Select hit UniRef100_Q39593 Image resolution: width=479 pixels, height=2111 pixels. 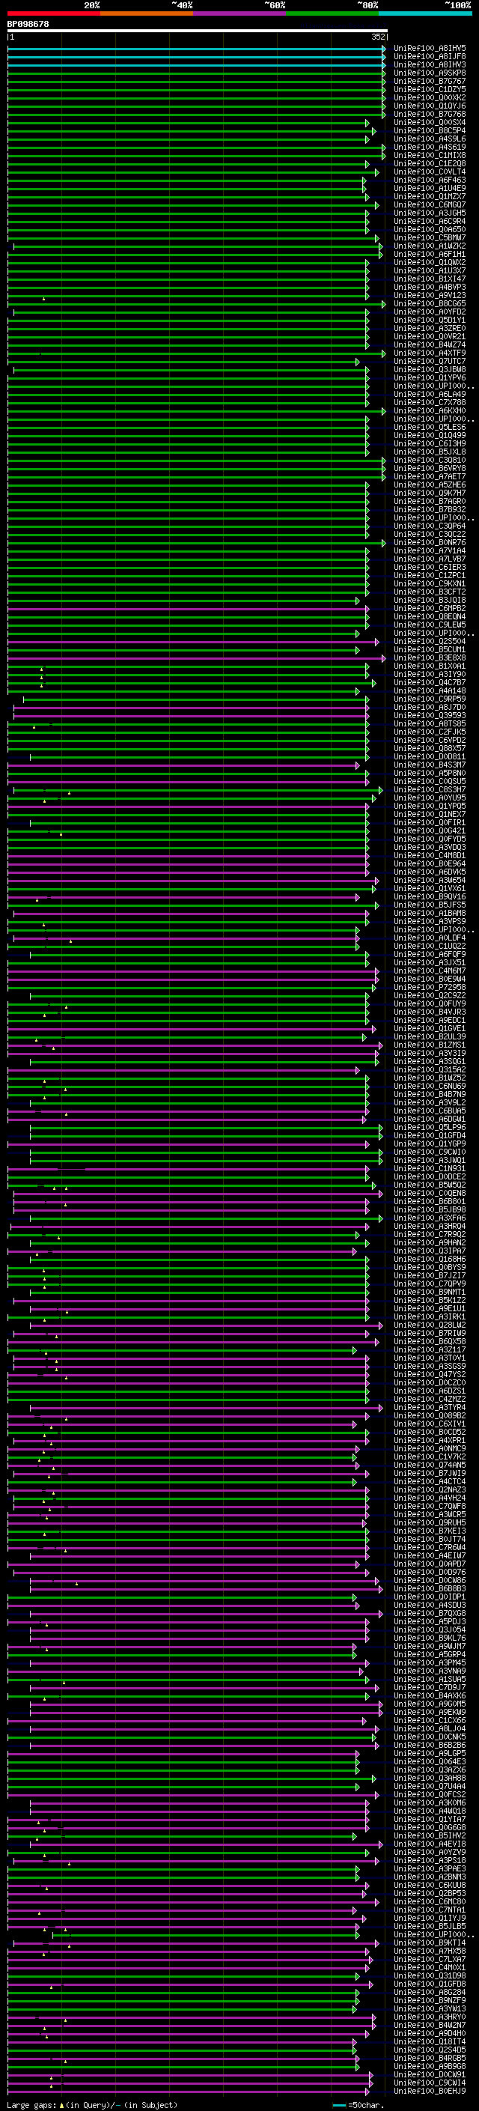point(430,715)
